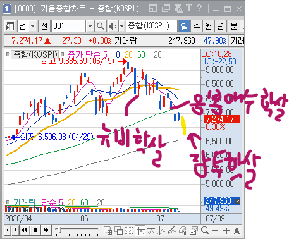
Task: Switch to the 월 monthly chart period
Action: pos(209,26)
